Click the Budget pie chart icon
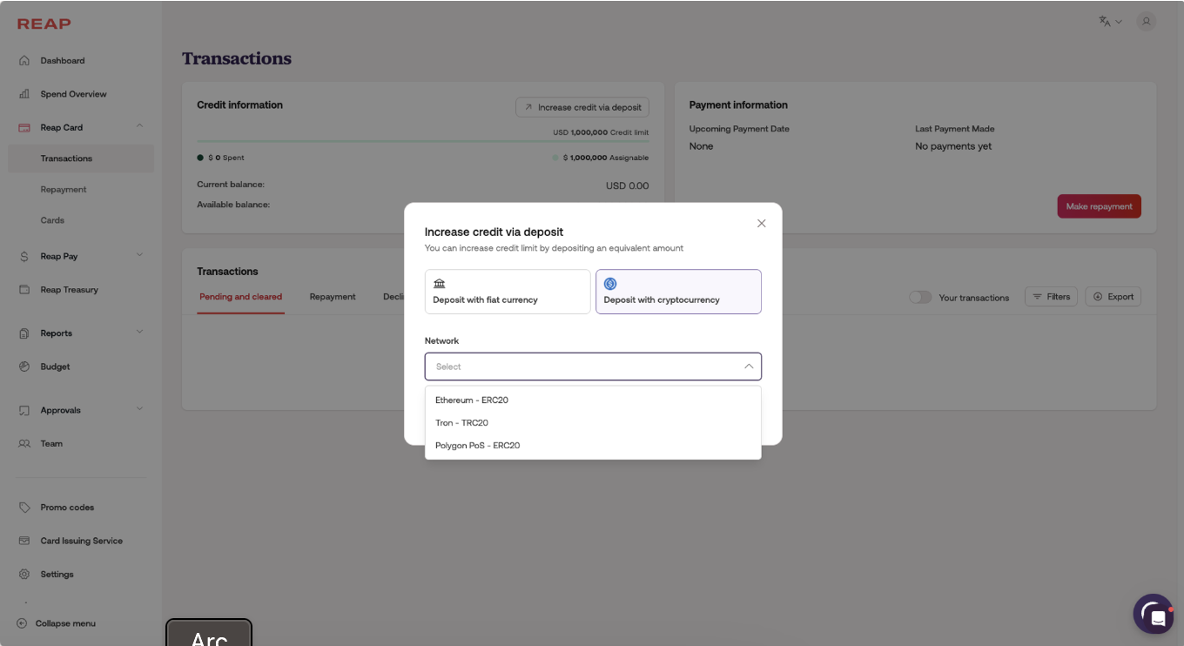The height and width of the screenshot is (646, 1184). 24,367
